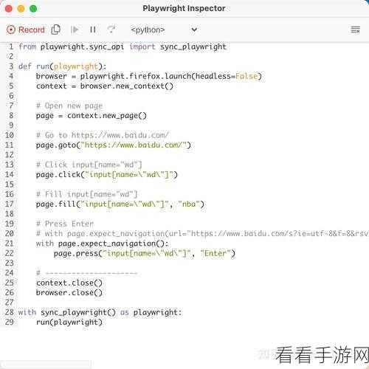The image size is (369, 369).
Task: Click the context.new_page() line
Action: (92, 115)
